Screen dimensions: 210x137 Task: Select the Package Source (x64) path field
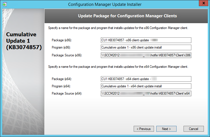coord(146,93)
